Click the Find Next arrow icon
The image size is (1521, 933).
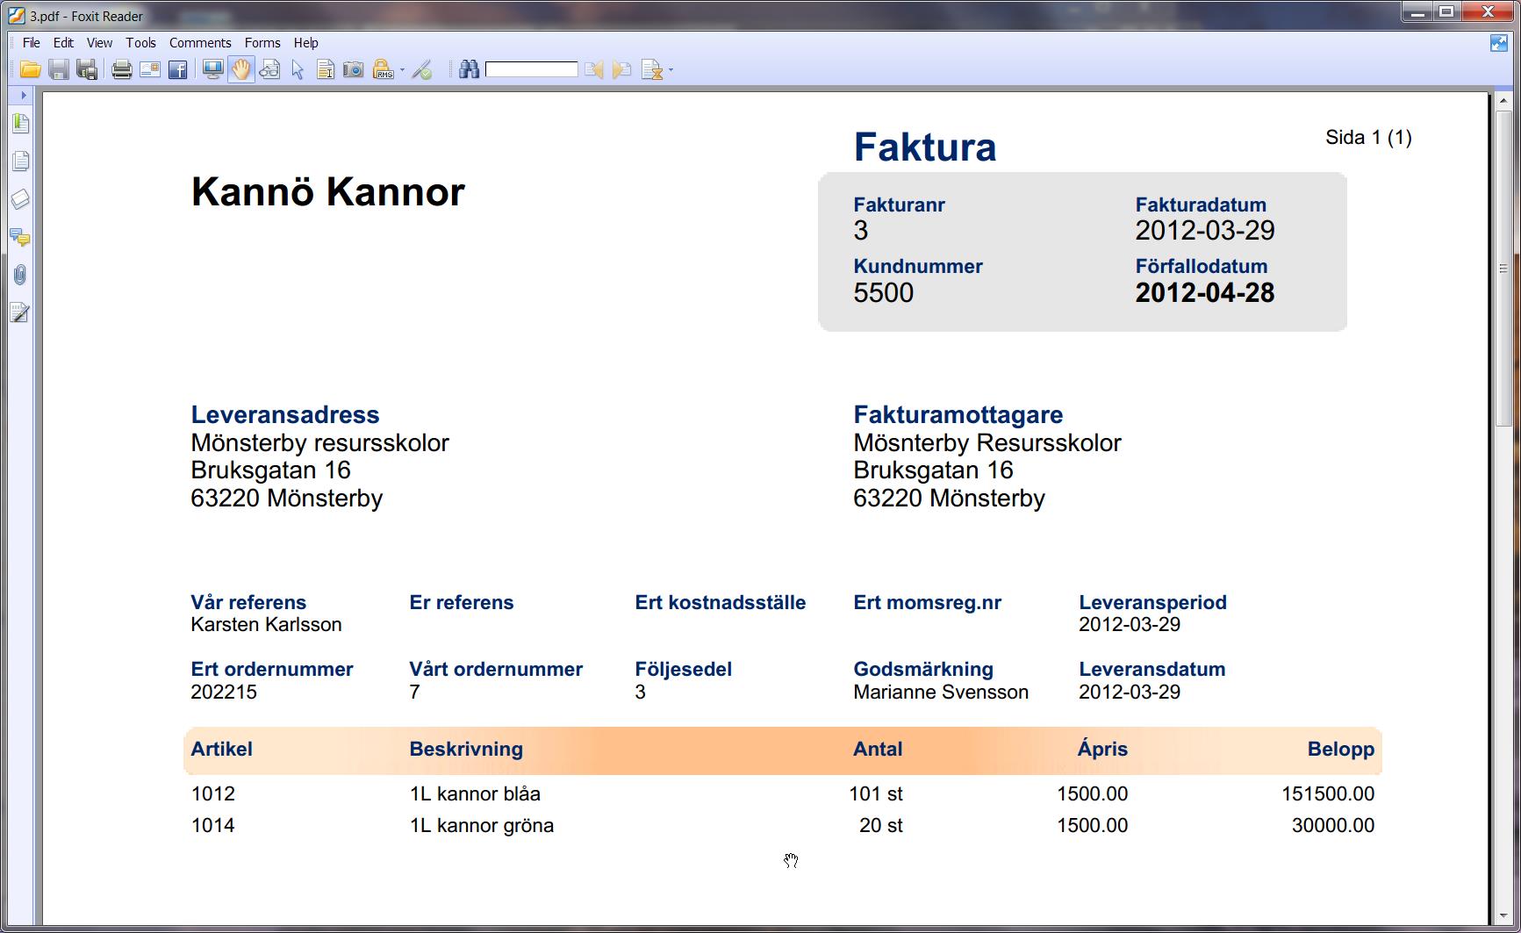[622, 70]
